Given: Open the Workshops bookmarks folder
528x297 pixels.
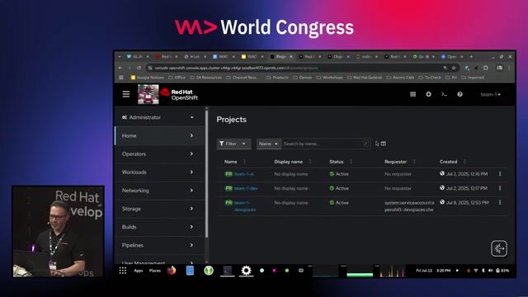Looking at the screenshot, I should click(x=330, y=78).
